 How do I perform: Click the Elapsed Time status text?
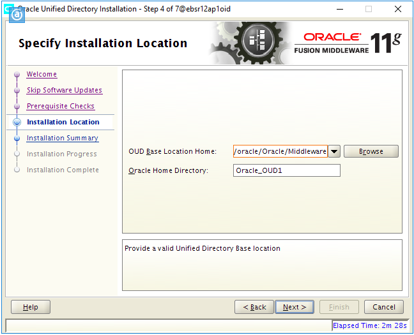tap(370, 326)
